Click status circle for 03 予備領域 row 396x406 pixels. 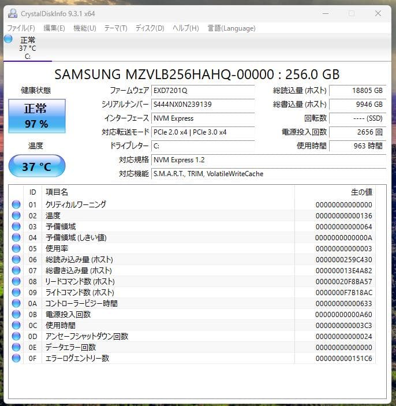point(16,226)
